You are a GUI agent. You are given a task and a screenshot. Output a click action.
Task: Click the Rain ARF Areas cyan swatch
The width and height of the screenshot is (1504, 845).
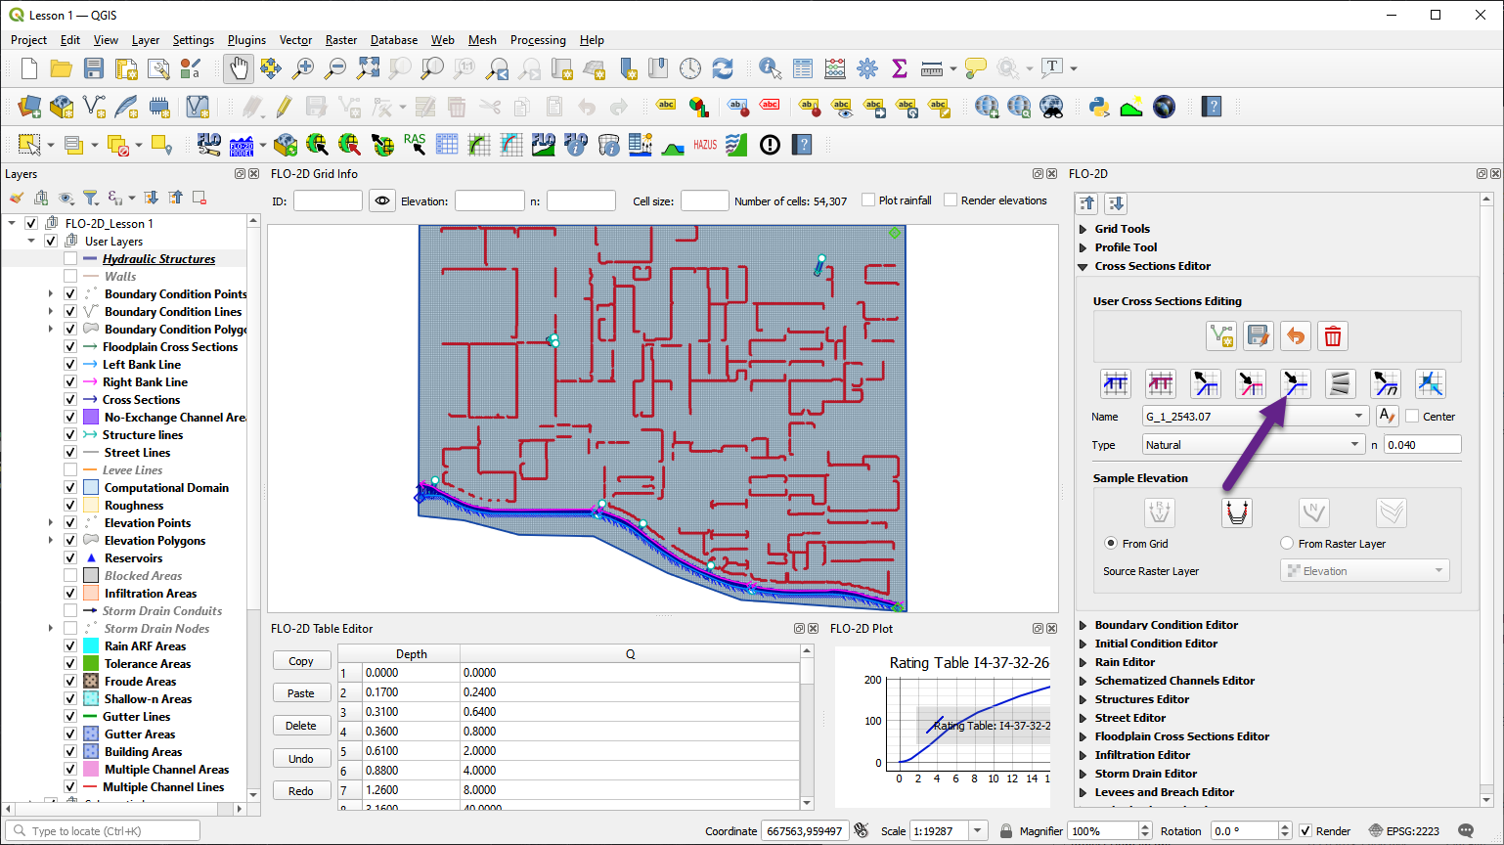coord(91,646)
